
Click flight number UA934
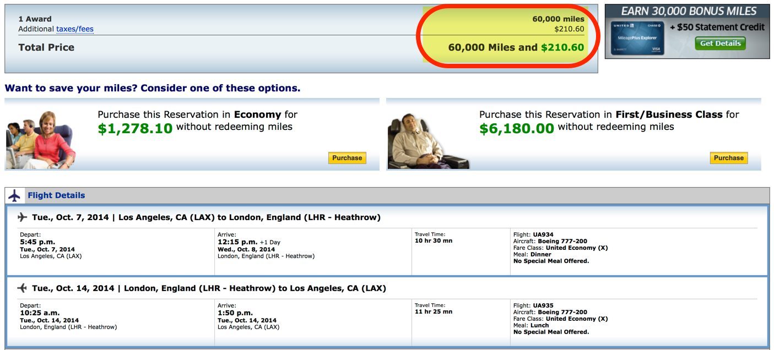click(543, 234)
